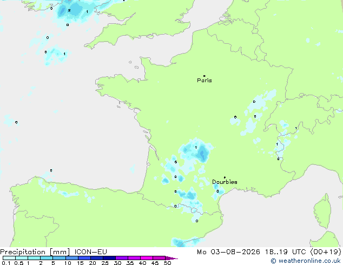The width and height of the screenshot is (343, 265).
Task: Click the '0.1' legend scale value
Action: coord(6,263)
